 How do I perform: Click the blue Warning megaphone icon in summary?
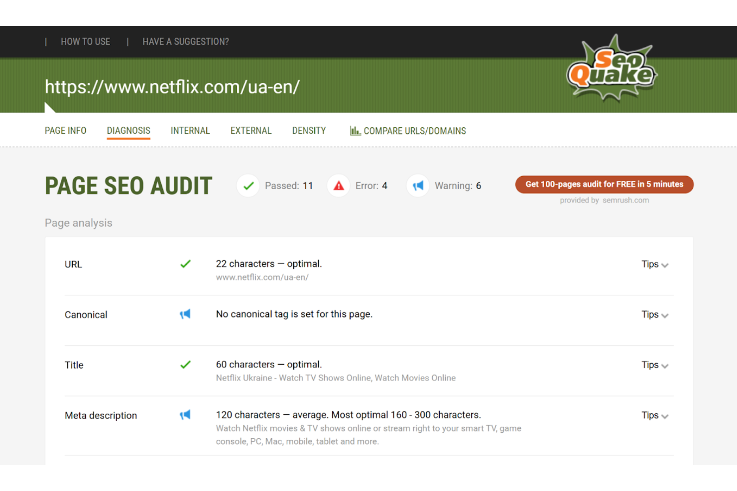418,186
